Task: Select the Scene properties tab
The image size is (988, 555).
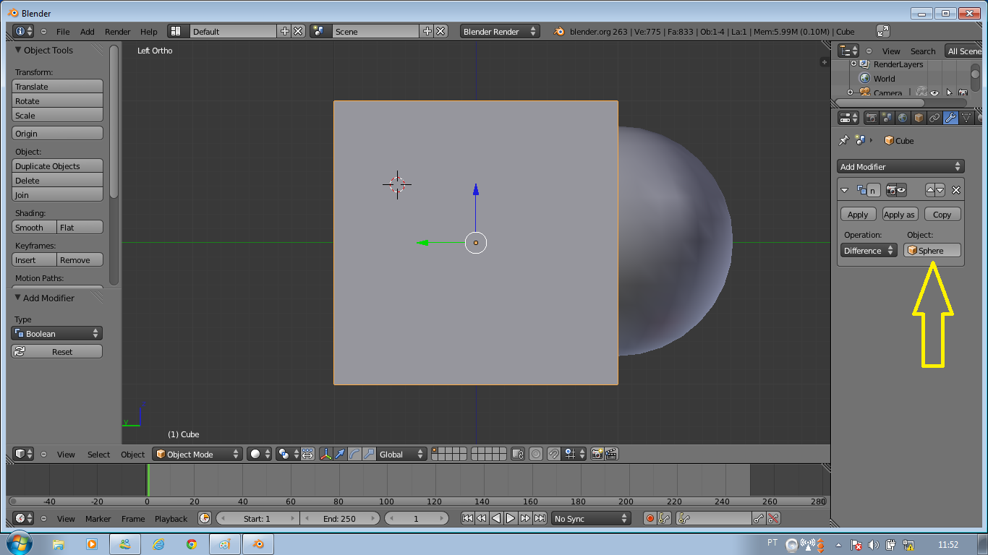Action: tap(887, 118)
